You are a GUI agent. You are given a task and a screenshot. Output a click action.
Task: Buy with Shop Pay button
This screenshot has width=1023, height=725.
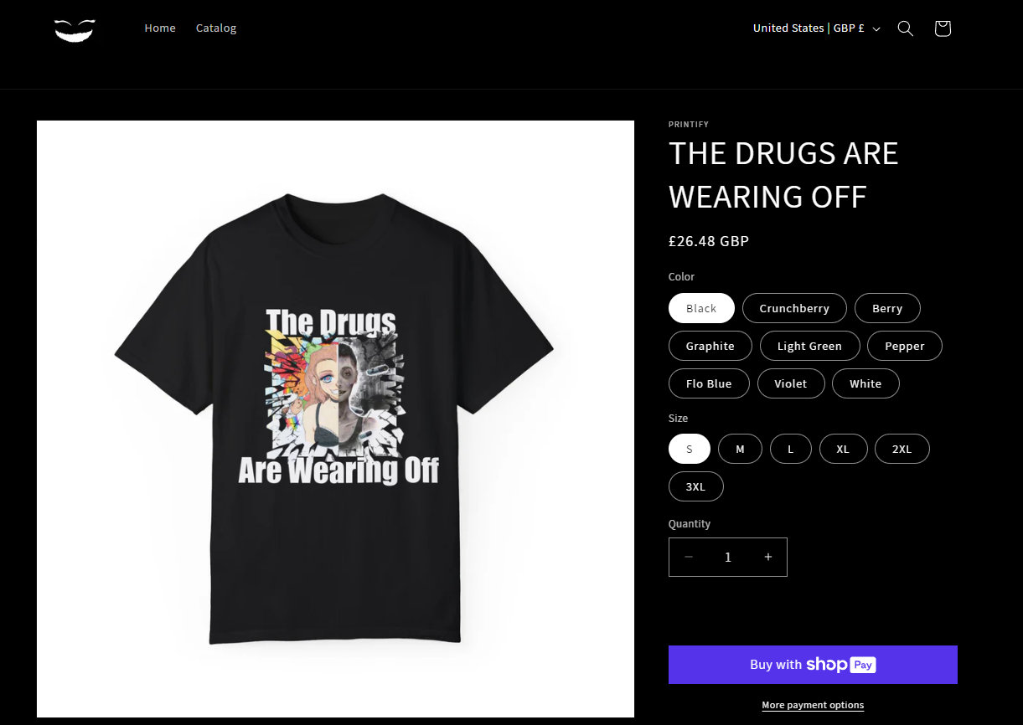[x=813, y=665]
